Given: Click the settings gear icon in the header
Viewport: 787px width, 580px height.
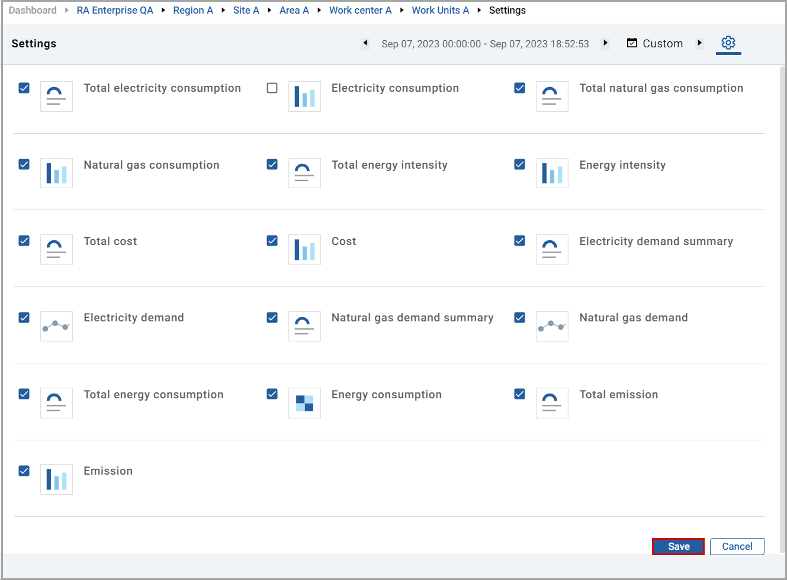Looking at the screenshot, I should pos(728,43).
